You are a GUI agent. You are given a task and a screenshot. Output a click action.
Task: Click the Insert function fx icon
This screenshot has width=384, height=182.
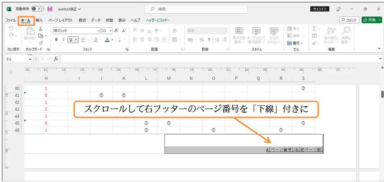point(56,59)
